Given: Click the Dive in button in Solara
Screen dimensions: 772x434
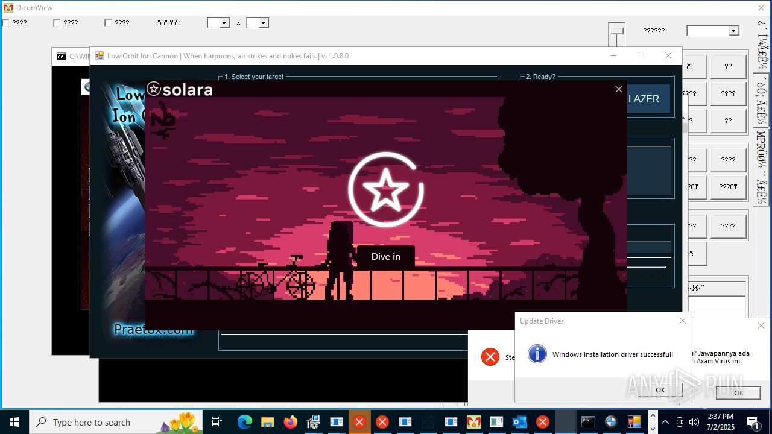Looking at the screenshot, I should 386,256.
